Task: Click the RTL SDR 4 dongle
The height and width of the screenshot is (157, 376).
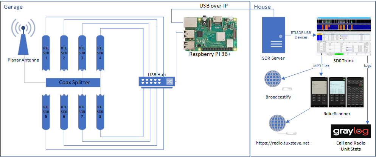Action: click(100, 52)
